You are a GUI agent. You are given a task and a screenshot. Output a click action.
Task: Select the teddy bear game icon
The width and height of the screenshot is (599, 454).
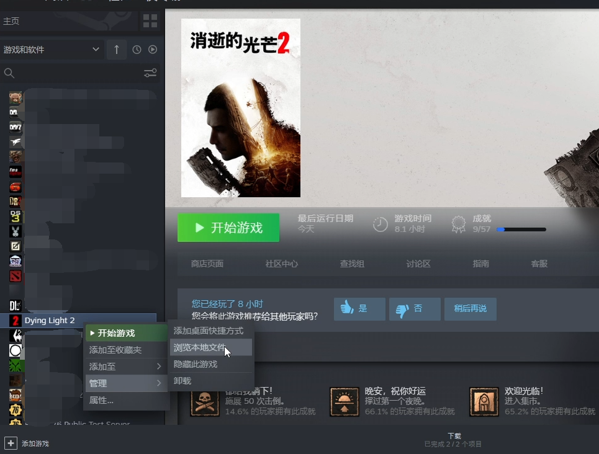(x=16, y=98)
